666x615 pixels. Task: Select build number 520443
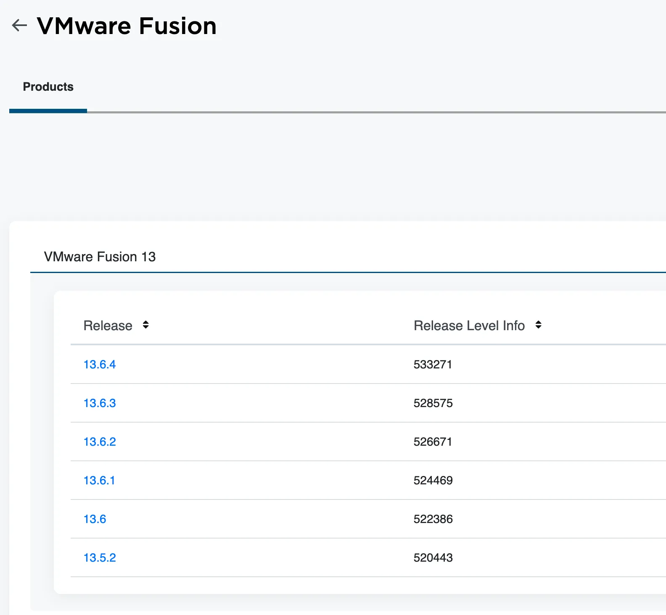(x=433, y=557)
